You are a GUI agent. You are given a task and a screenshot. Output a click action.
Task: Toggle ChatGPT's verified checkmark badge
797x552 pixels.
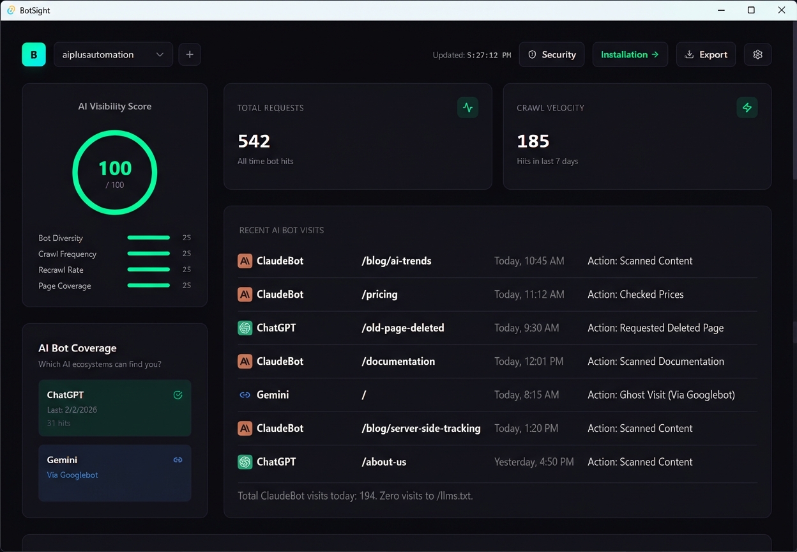click(178, 395)
